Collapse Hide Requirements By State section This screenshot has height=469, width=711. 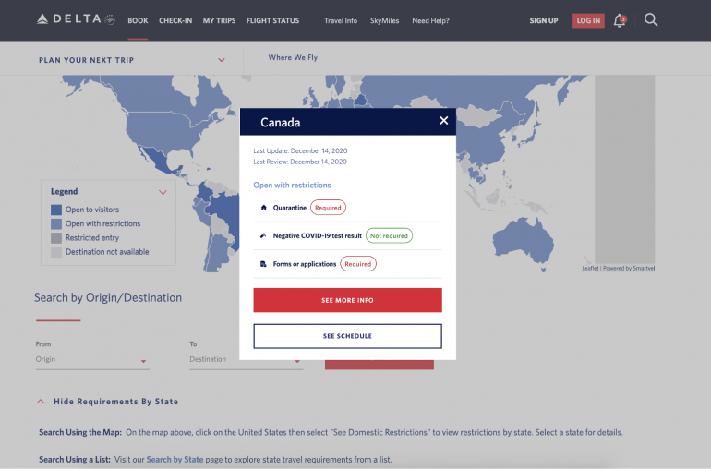click(x=41, y=402)
